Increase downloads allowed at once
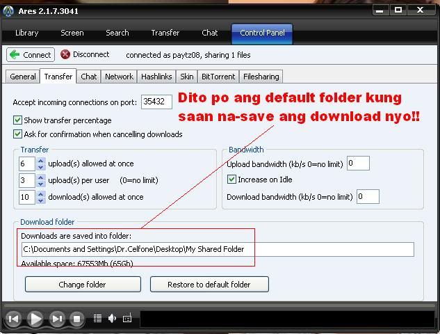The width and height of the screenshot is (440, 334). point(41,194)
